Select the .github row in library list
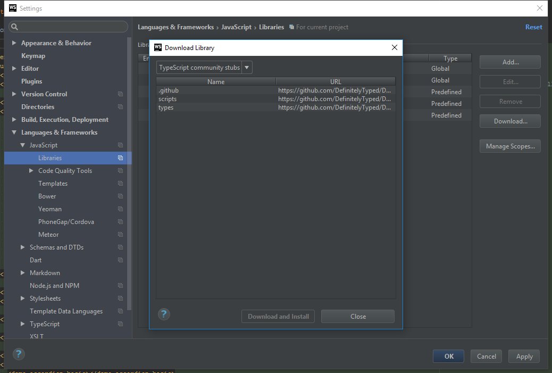This screenshot has width=552, height=373. [275, 90]
